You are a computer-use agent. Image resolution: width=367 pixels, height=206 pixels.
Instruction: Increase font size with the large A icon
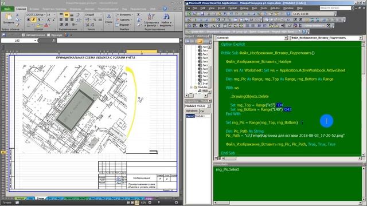(x=48, y=20)
